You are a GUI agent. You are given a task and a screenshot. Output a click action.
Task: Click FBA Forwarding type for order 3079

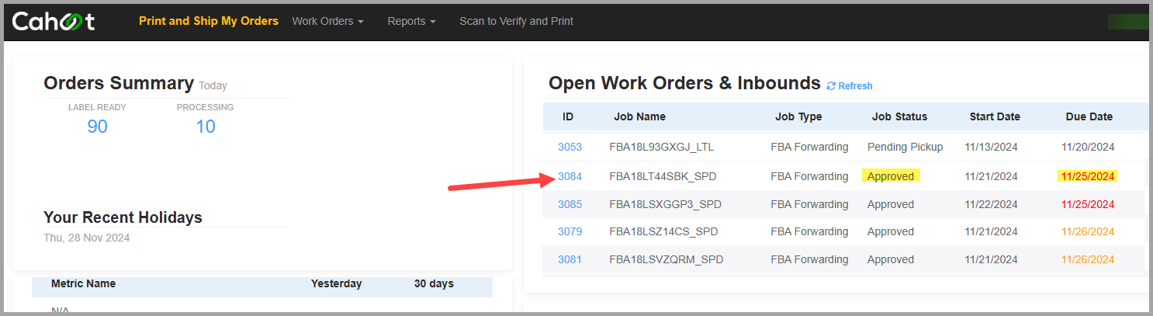(x=809, y=231)
